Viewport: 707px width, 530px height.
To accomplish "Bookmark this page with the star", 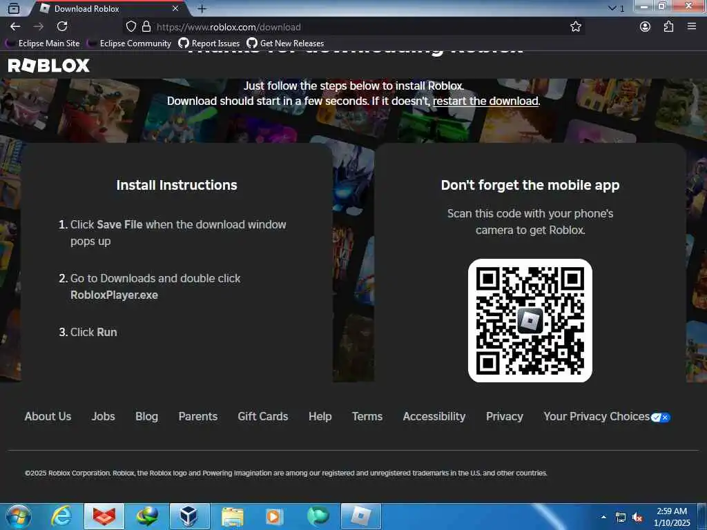I will [x=575, y=27].
